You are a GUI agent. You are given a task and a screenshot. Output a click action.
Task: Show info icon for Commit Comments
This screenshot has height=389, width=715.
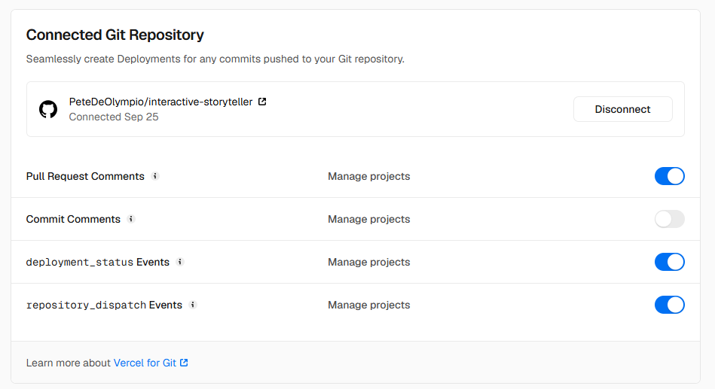(x=131, y=219)
